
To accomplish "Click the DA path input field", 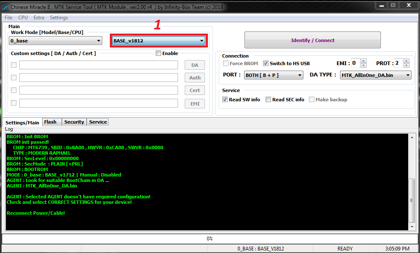I will tap(98, 65).
